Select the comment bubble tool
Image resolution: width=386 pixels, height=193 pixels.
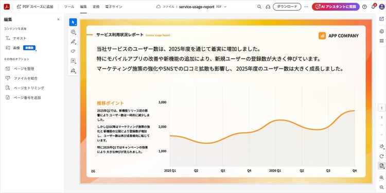[x=73, y=32]
